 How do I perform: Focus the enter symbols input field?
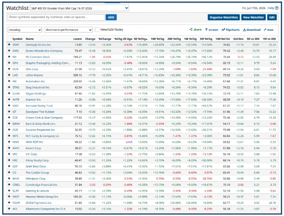(x=56, y=17)
